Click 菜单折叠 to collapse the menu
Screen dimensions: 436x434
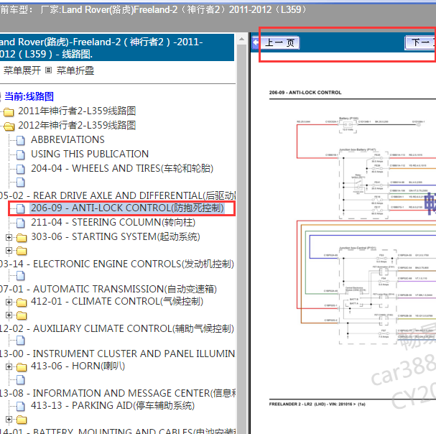coord(75,70)
